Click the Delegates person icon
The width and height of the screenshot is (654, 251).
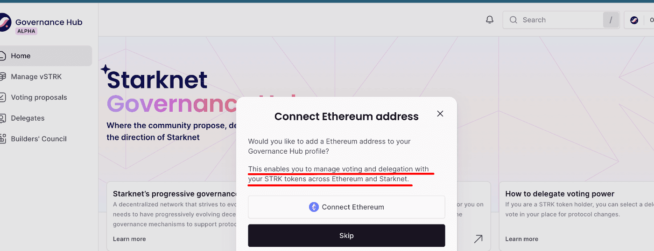tap(3, 118)
